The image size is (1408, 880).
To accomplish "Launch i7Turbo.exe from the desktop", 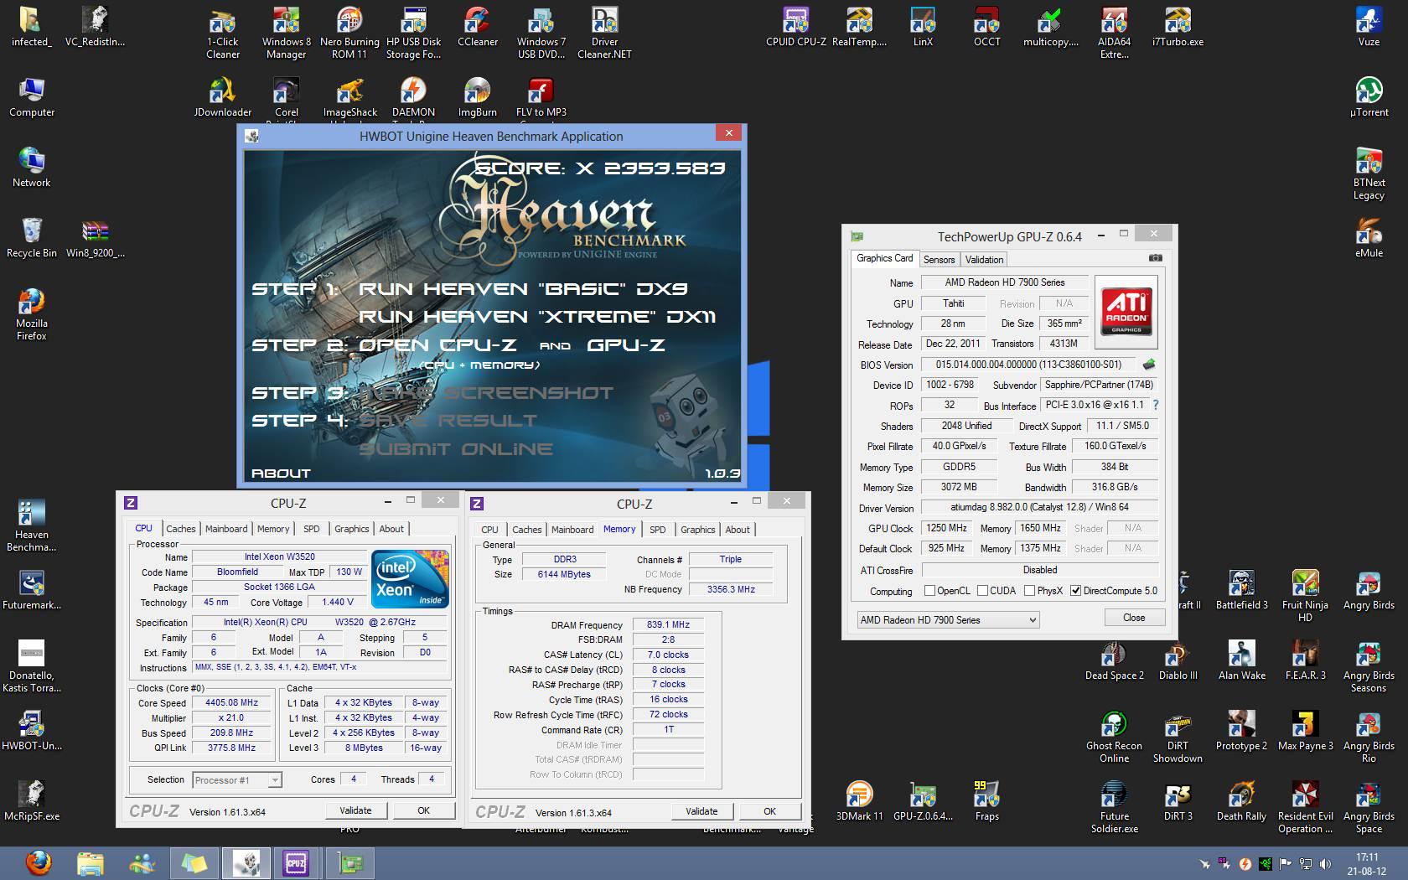I will pos(1178,27).
